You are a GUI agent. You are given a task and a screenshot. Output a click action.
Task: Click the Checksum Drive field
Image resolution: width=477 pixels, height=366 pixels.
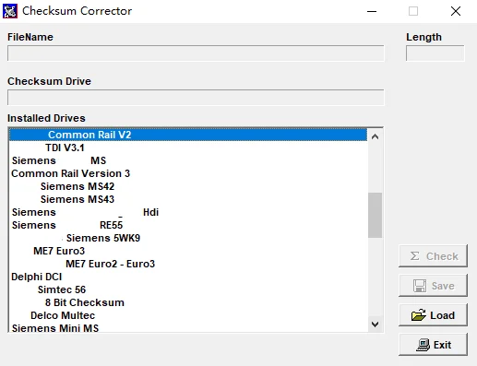(x=196, y=98)
